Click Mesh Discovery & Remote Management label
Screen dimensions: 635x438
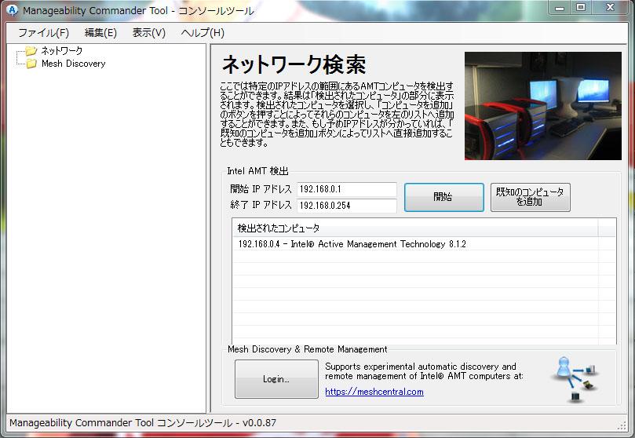coord(308,349)
